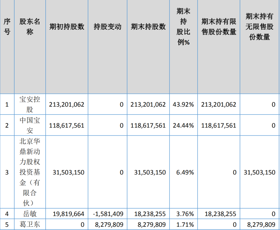Click 中国宝安's 无限售股份 value 0
280x230 pixels.
click(x=274, y=126)
